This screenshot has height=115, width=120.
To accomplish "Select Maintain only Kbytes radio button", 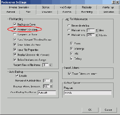I will [x=69, y=35].
